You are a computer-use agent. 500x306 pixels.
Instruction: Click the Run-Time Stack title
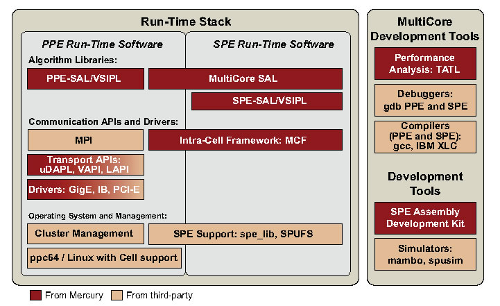(186, 22)
